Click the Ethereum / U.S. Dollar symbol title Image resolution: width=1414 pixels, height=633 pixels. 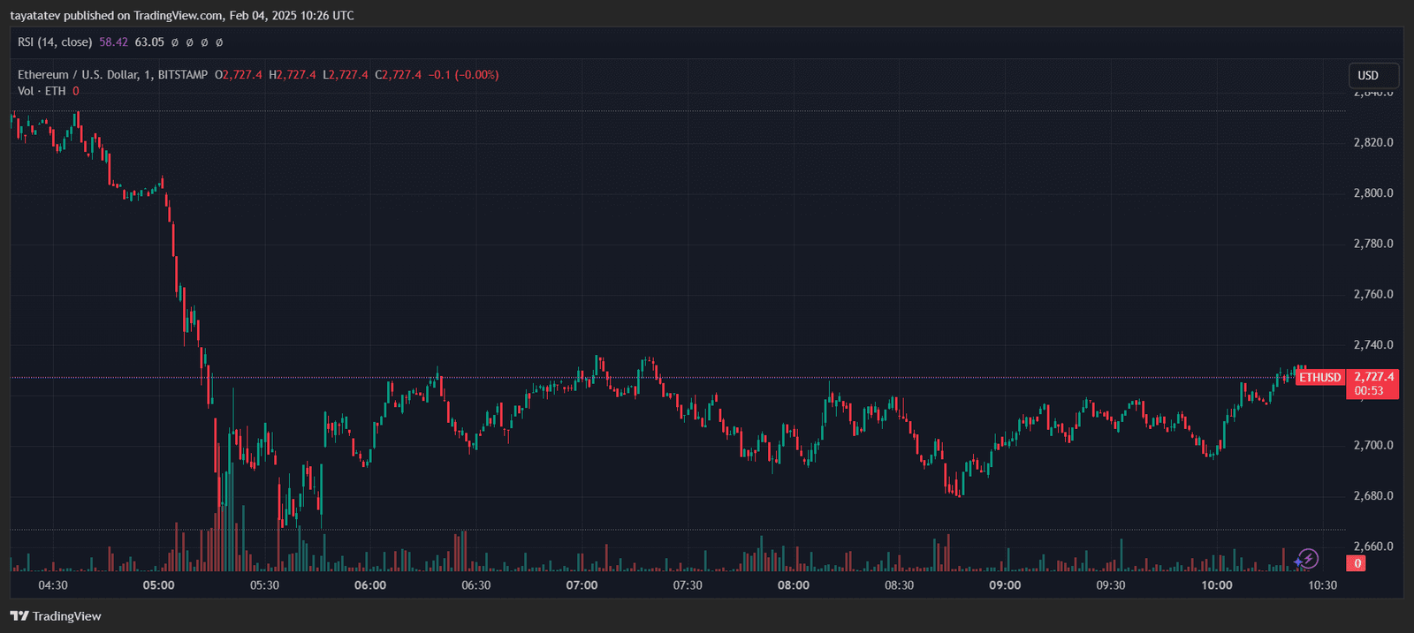pos(113,75)
